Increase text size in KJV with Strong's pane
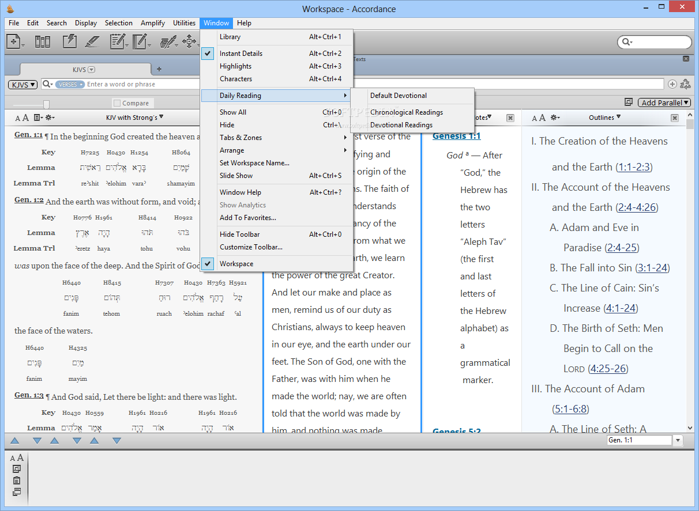Screen dimensions: 699x511 point(25,118)
